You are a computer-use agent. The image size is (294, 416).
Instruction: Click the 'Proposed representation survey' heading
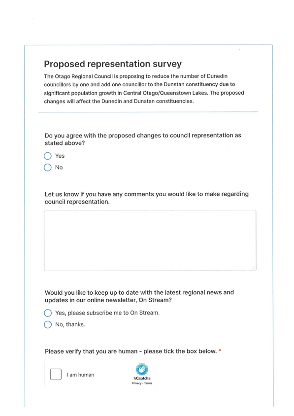point(113,64)
